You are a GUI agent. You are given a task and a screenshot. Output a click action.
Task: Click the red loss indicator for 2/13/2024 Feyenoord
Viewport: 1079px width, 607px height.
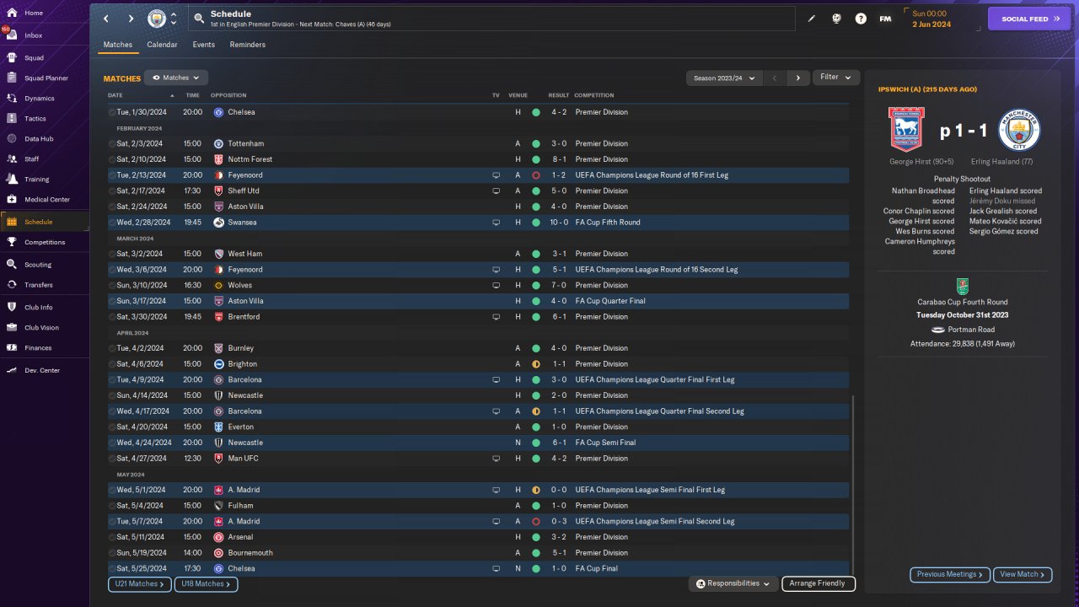click(535, 175)
